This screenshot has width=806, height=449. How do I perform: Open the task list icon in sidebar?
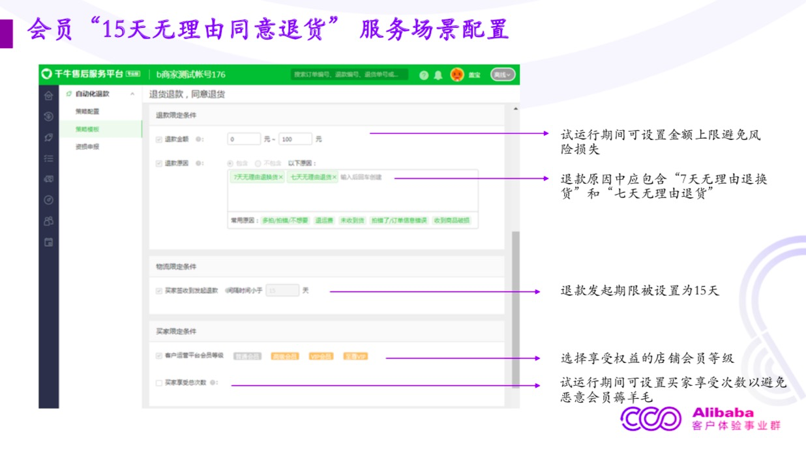[x=48, y=158]
